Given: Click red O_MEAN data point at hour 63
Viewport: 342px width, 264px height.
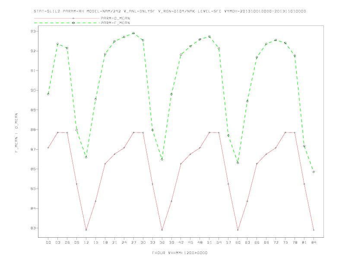Looking at the screenshot, I should tap(247, 201).
